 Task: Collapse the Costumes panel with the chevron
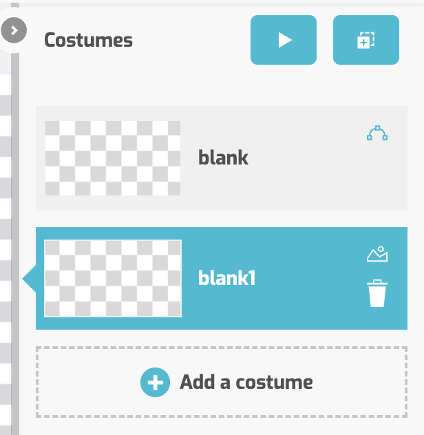click(14, 30)
